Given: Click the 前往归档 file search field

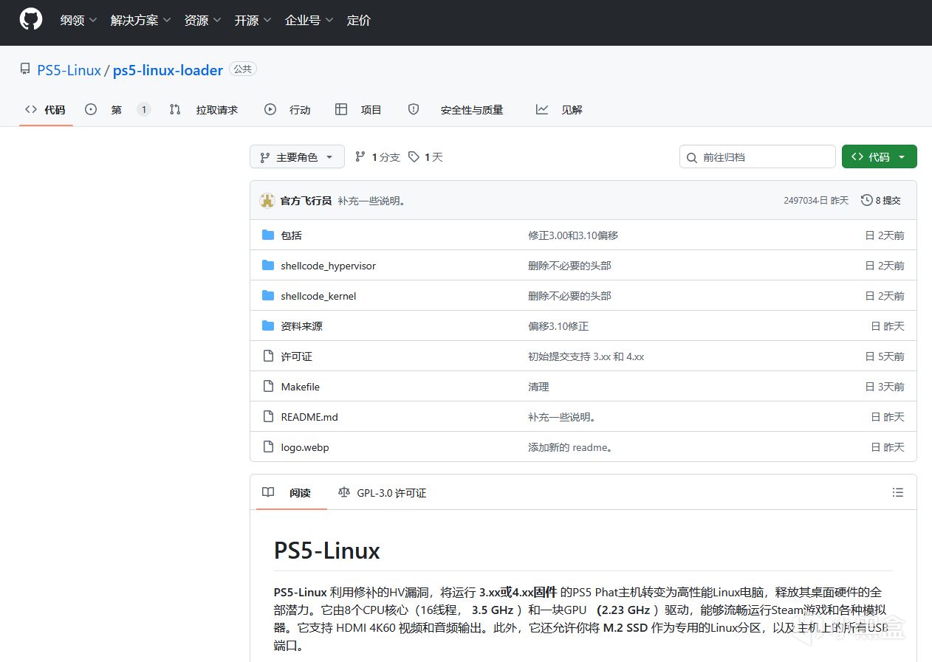Looking at the screenshot, I should click(757, 156).
